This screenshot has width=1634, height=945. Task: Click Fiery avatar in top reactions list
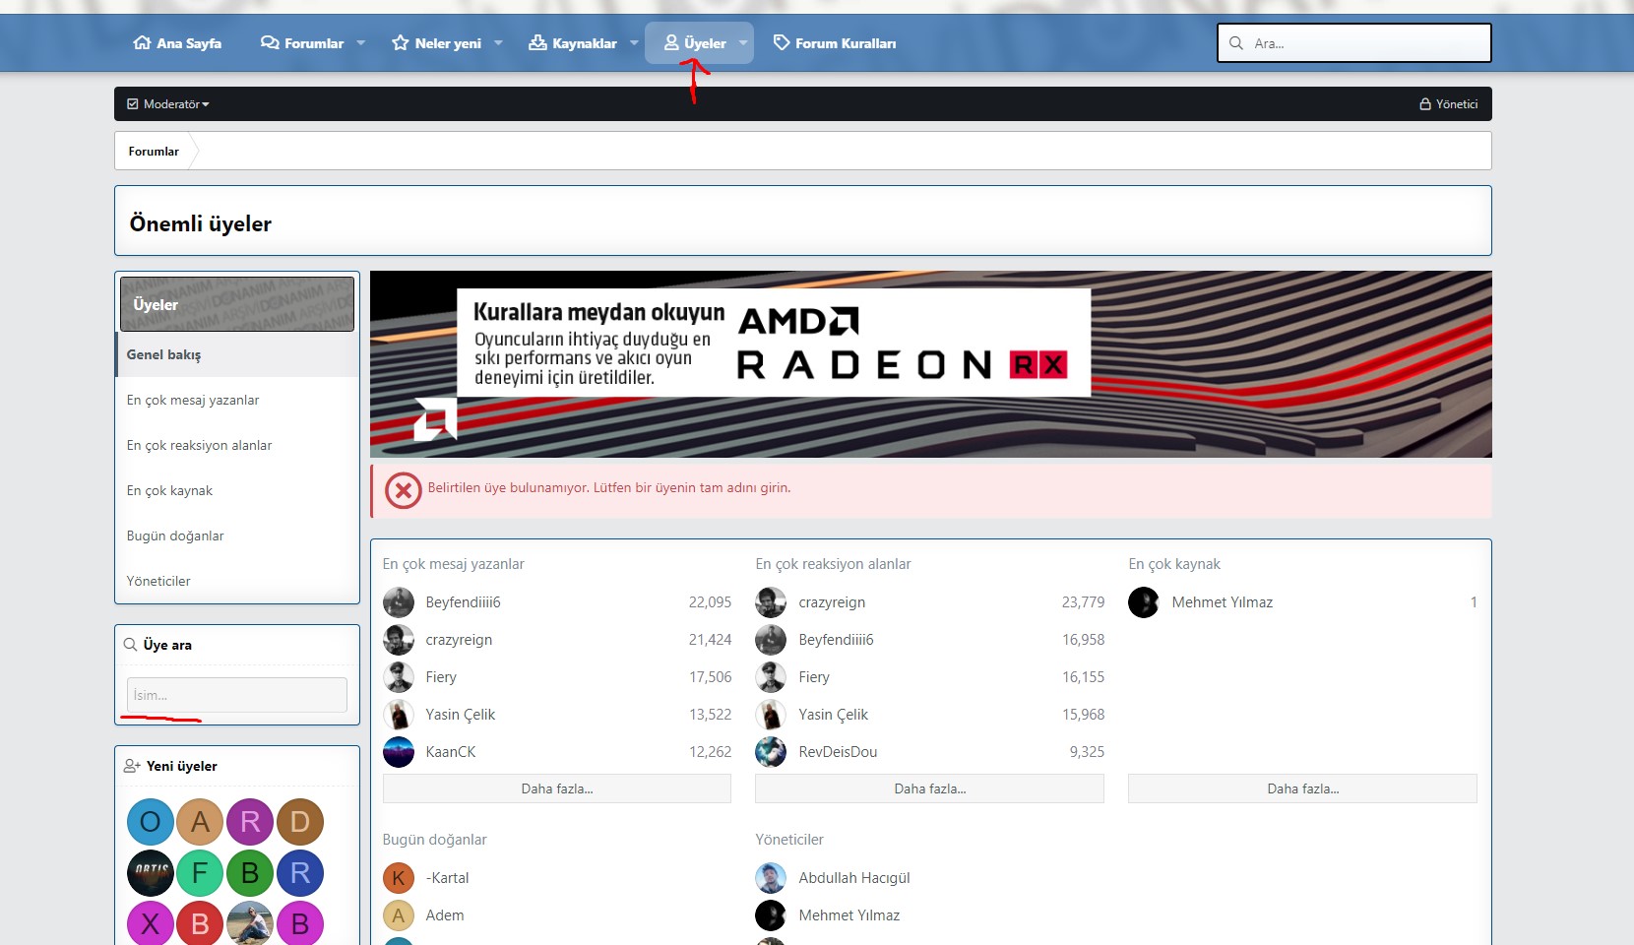click(771, 677)
